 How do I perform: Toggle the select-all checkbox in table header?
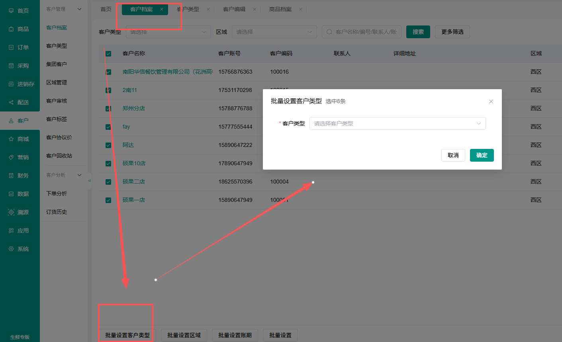point(108,54)
